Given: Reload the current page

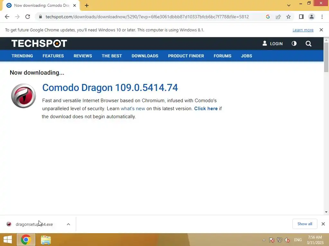Looking at the screenshot, I should (28, 17).
